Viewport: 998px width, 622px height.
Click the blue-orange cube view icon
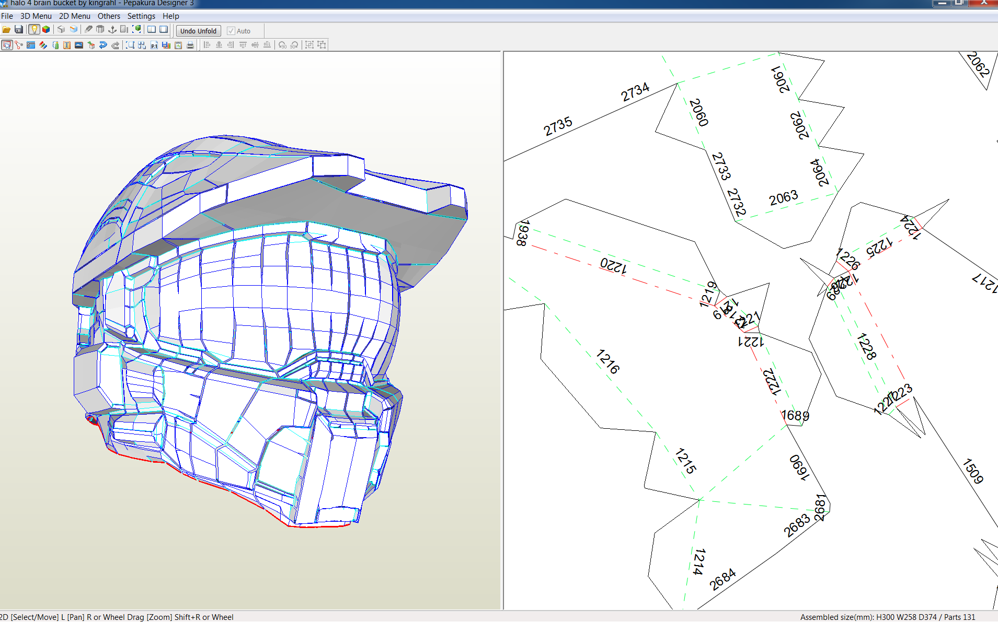point(74,30)
